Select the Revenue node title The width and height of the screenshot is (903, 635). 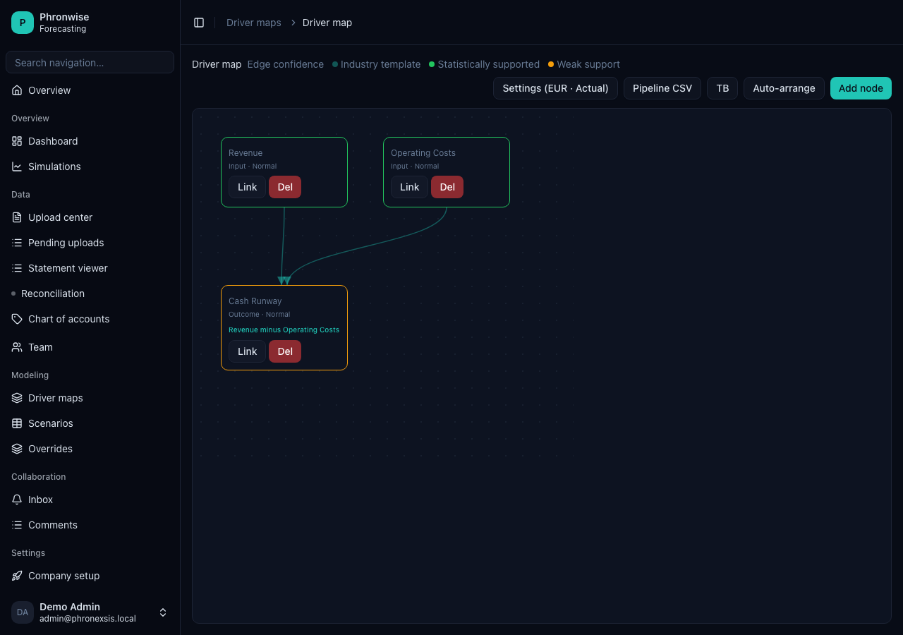[246, 153]
